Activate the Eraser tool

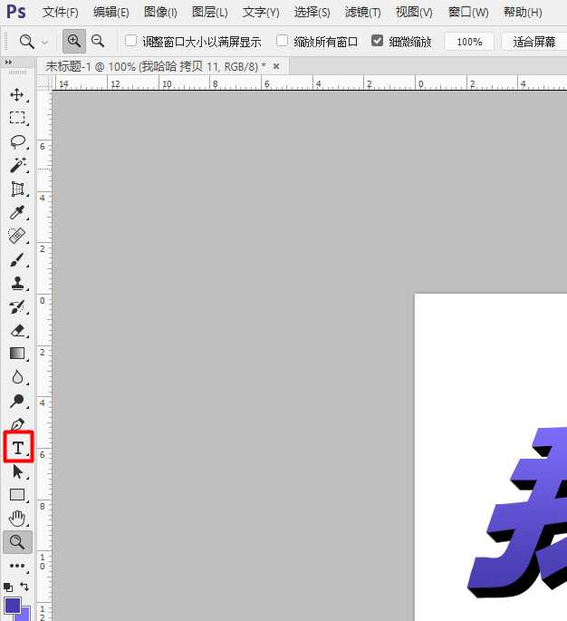tap(17, 330)
